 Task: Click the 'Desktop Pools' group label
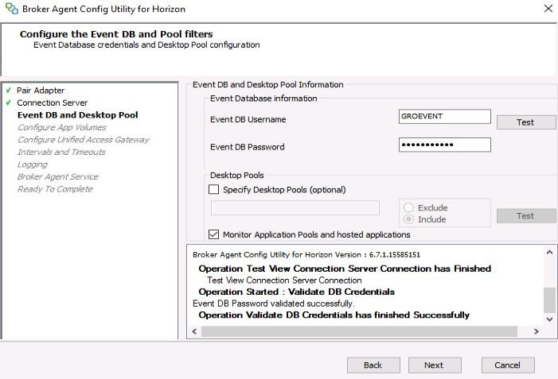[x=236, y=175]
